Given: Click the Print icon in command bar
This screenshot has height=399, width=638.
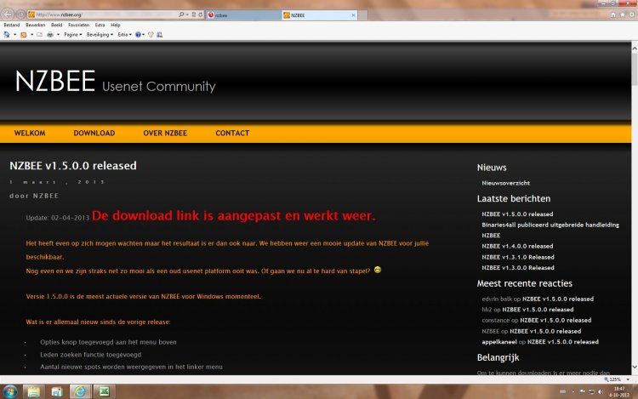Looking at the screenshot, I should point(50,35).
